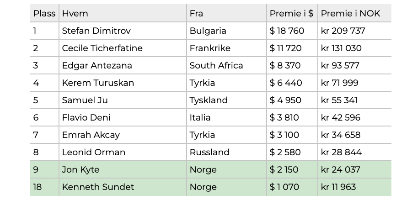Click the South Africa country cell

tap(226, 66)
